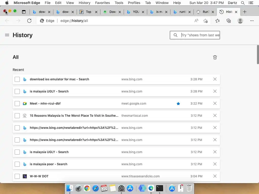Image resolution: width=259 pixels, height=194 pixels.
Task: Click Spotlight search in menu bar
Action: click(x=243, y=3)
